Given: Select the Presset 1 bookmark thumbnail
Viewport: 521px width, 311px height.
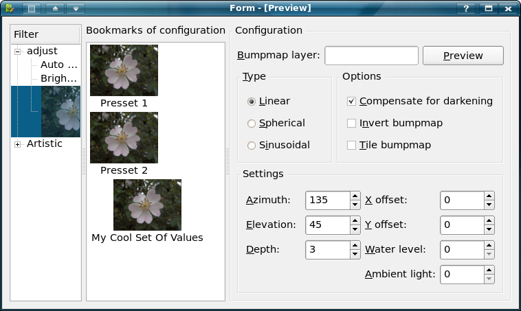Looking at the screenshot, I should (x=124, y=70).
